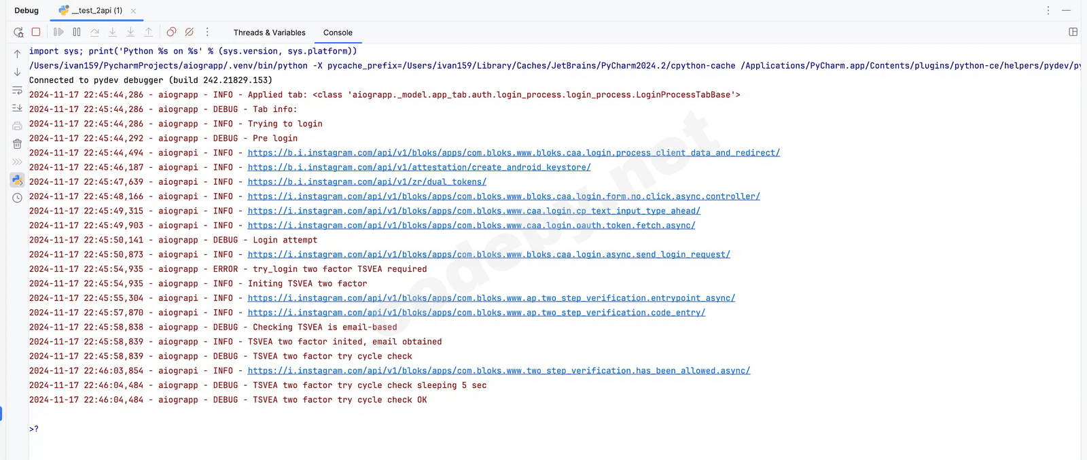Image resolution: width=1087 pixels, height=460 pixels.
Task: Open the login.form.no.click.async.controller URL
Action: [503, 196]
